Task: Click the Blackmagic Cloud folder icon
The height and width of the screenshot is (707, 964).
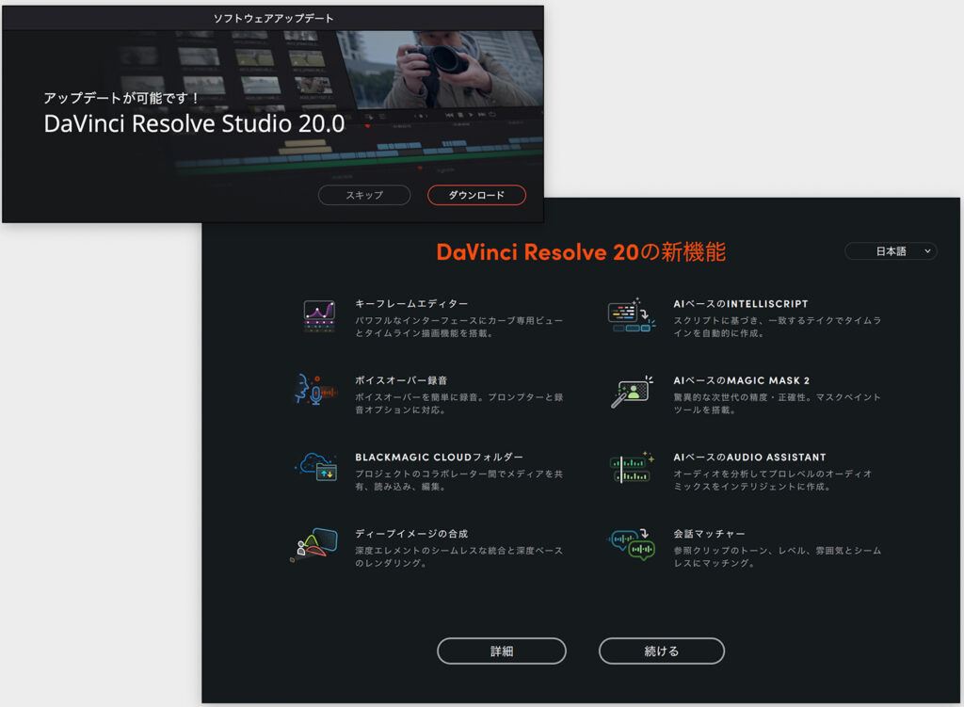Action: point(316,467)
